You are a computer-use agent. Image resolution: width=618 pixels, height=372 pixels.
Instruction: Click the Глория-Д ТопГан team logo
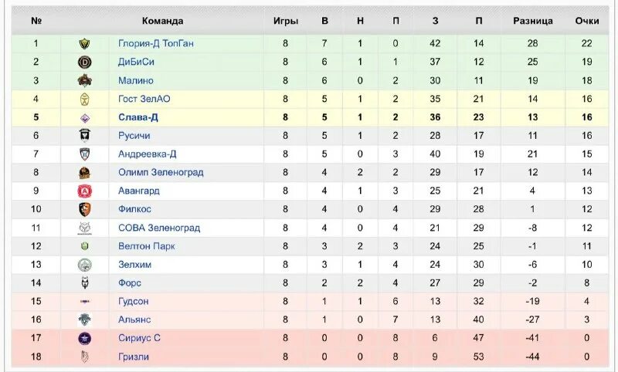tap(84, 43)
